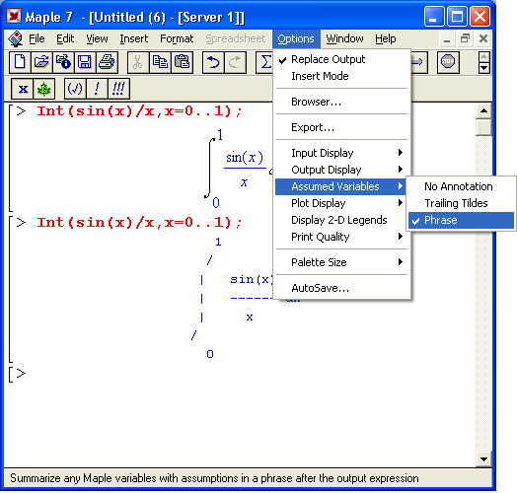Toggle the Replace Output option
Screen dimensions: 517x493
(x=341, y=59)
